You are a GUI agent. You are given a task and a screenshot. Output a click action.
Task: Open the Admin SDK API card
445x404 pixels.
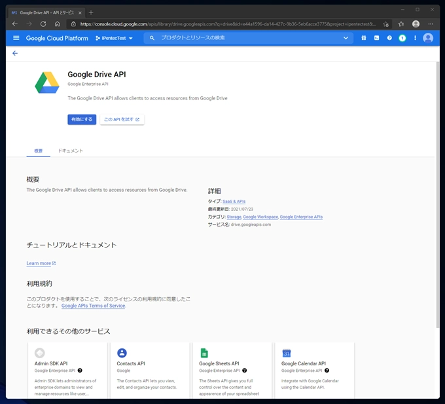(x=67, y=370)
